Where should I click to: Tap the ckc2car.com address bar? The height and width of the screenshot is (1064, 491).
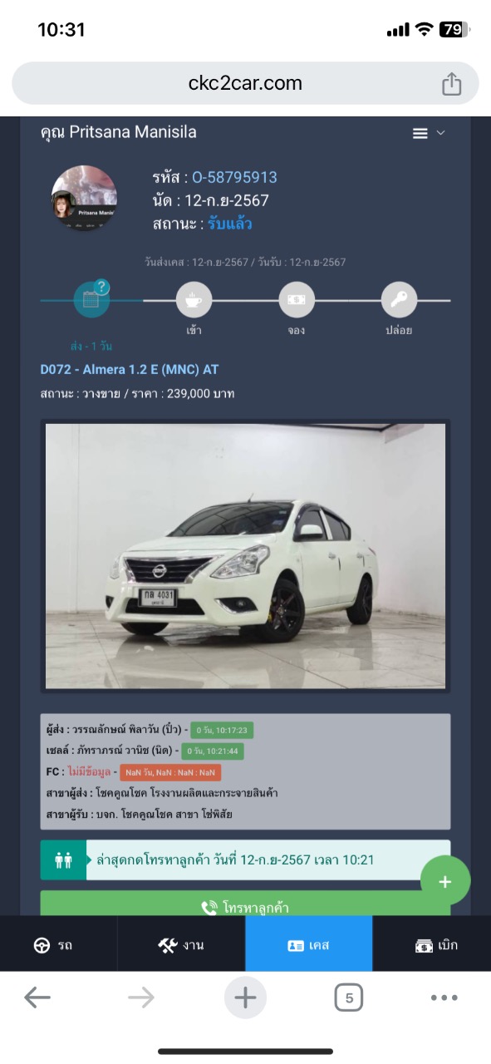pos(245,83)
